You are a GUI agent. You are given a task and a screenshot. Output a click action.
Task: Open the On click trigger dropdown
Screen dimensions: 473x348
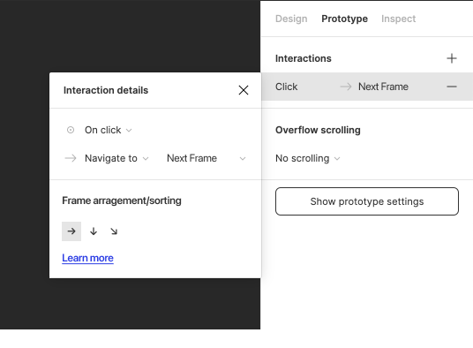pyautogui.click(x=109, y=130)
